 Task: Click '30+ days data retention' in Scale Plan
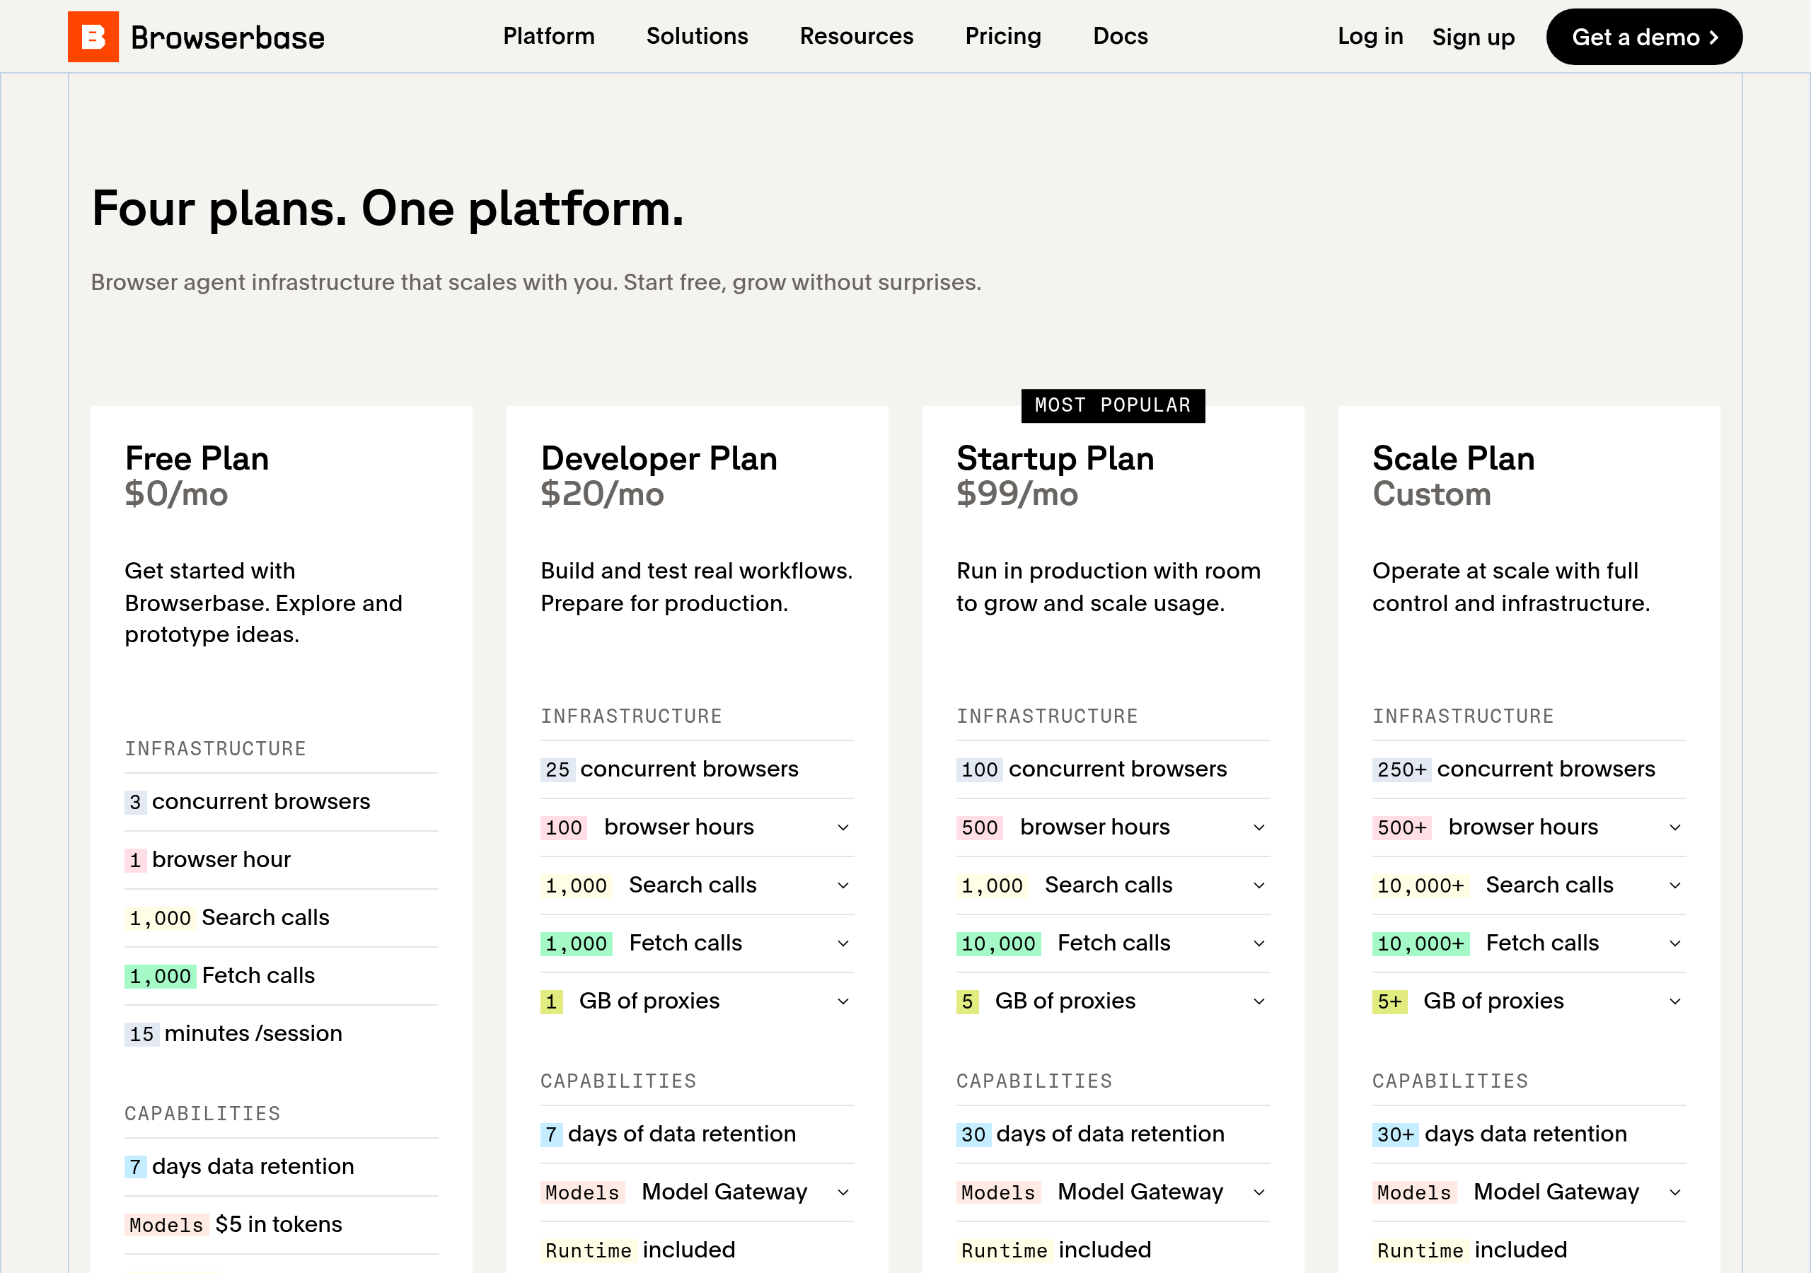[x=1500, y=1134]
